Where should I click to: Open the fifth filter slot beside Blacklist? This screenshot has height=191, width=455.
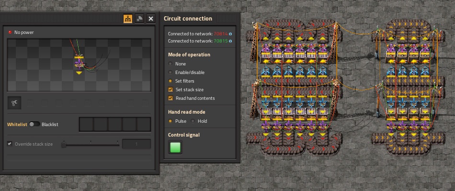point(143,125)
